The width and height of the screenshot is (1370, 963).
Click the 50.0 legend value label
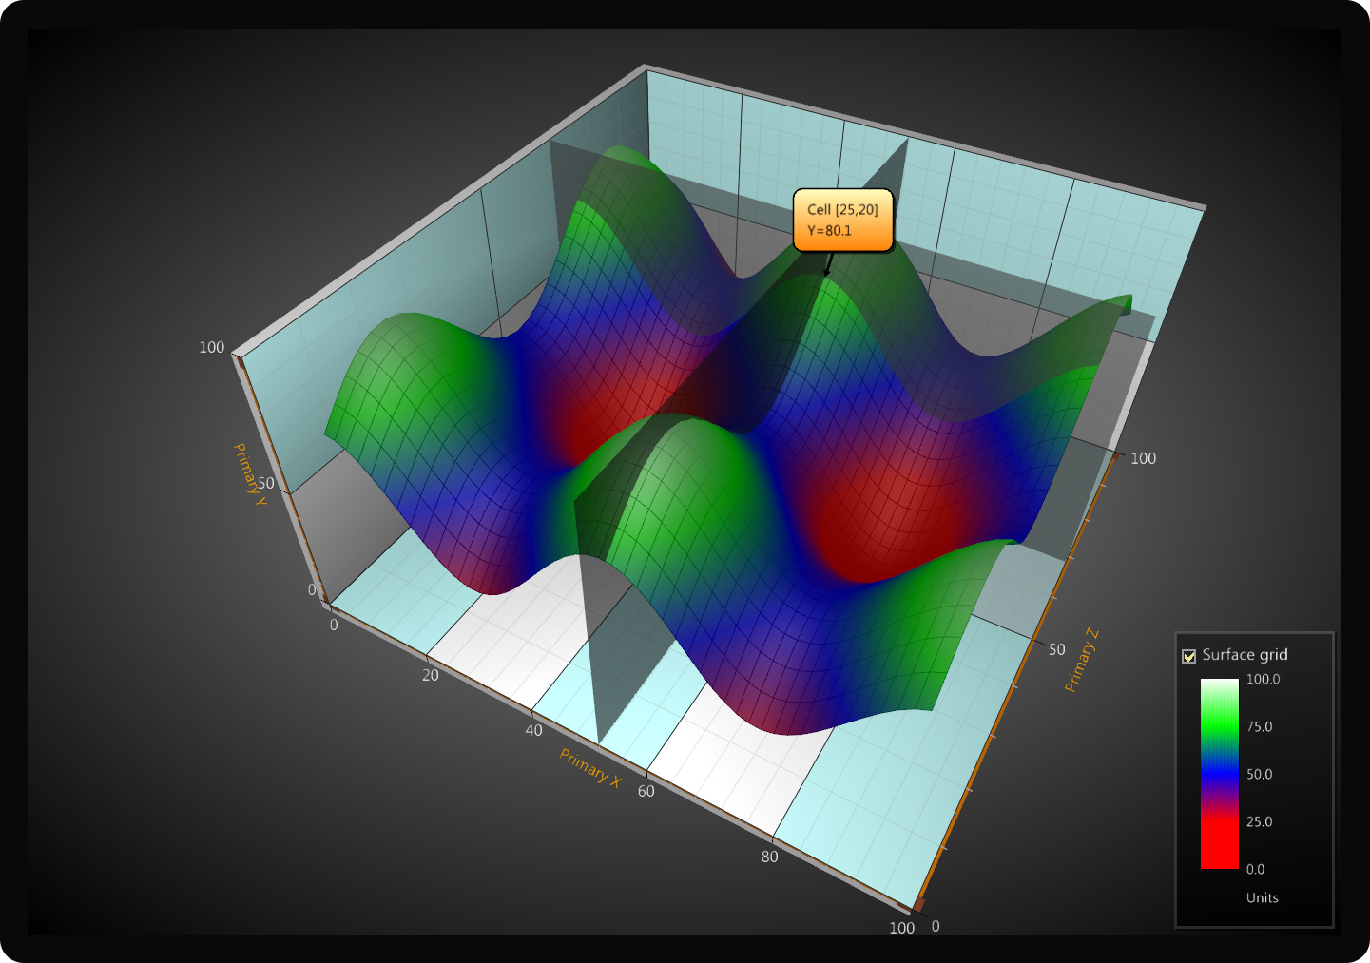(x=1259, y=775)
